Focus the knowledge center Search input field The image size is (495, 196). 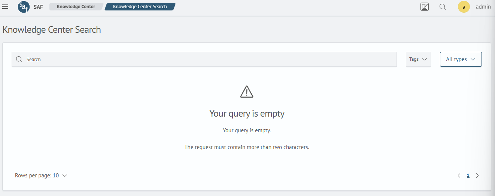[204, 59]
